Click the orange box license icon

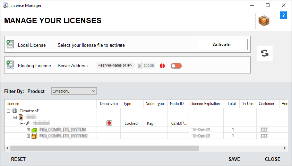(34, 136)
